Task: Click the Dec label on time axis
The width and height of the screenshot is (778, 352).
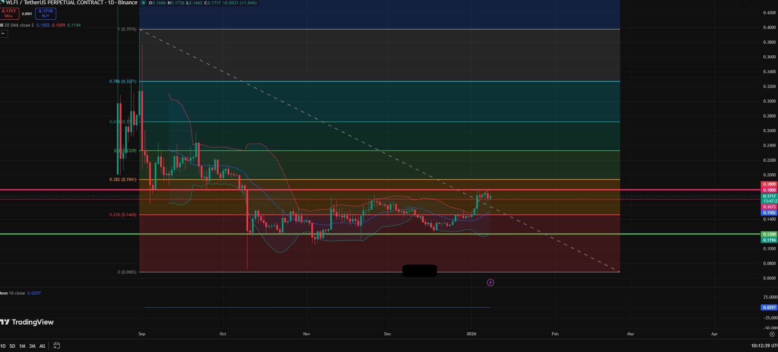Action: 388,334
